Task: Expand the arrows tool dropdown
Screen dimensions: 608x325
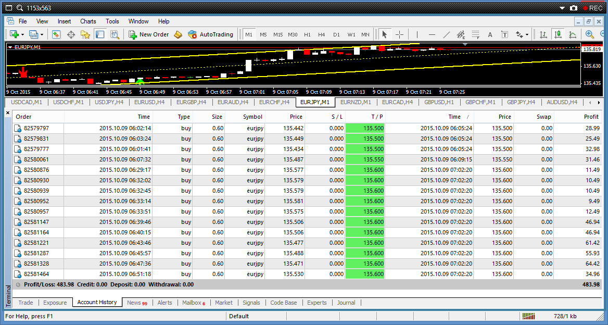Action: tap(527, 35)
